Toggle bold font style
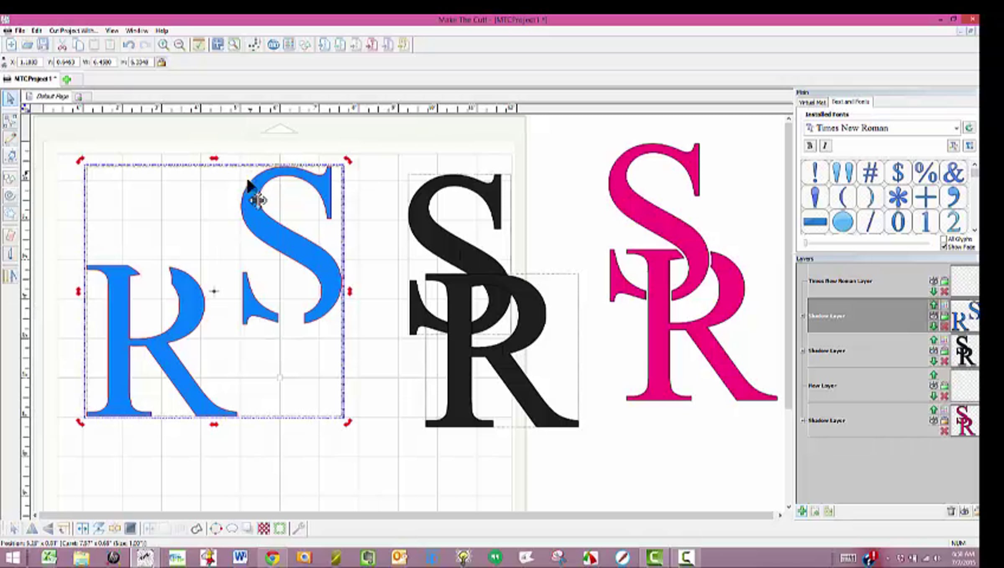The image size is (1004, 568). [810, 146]
